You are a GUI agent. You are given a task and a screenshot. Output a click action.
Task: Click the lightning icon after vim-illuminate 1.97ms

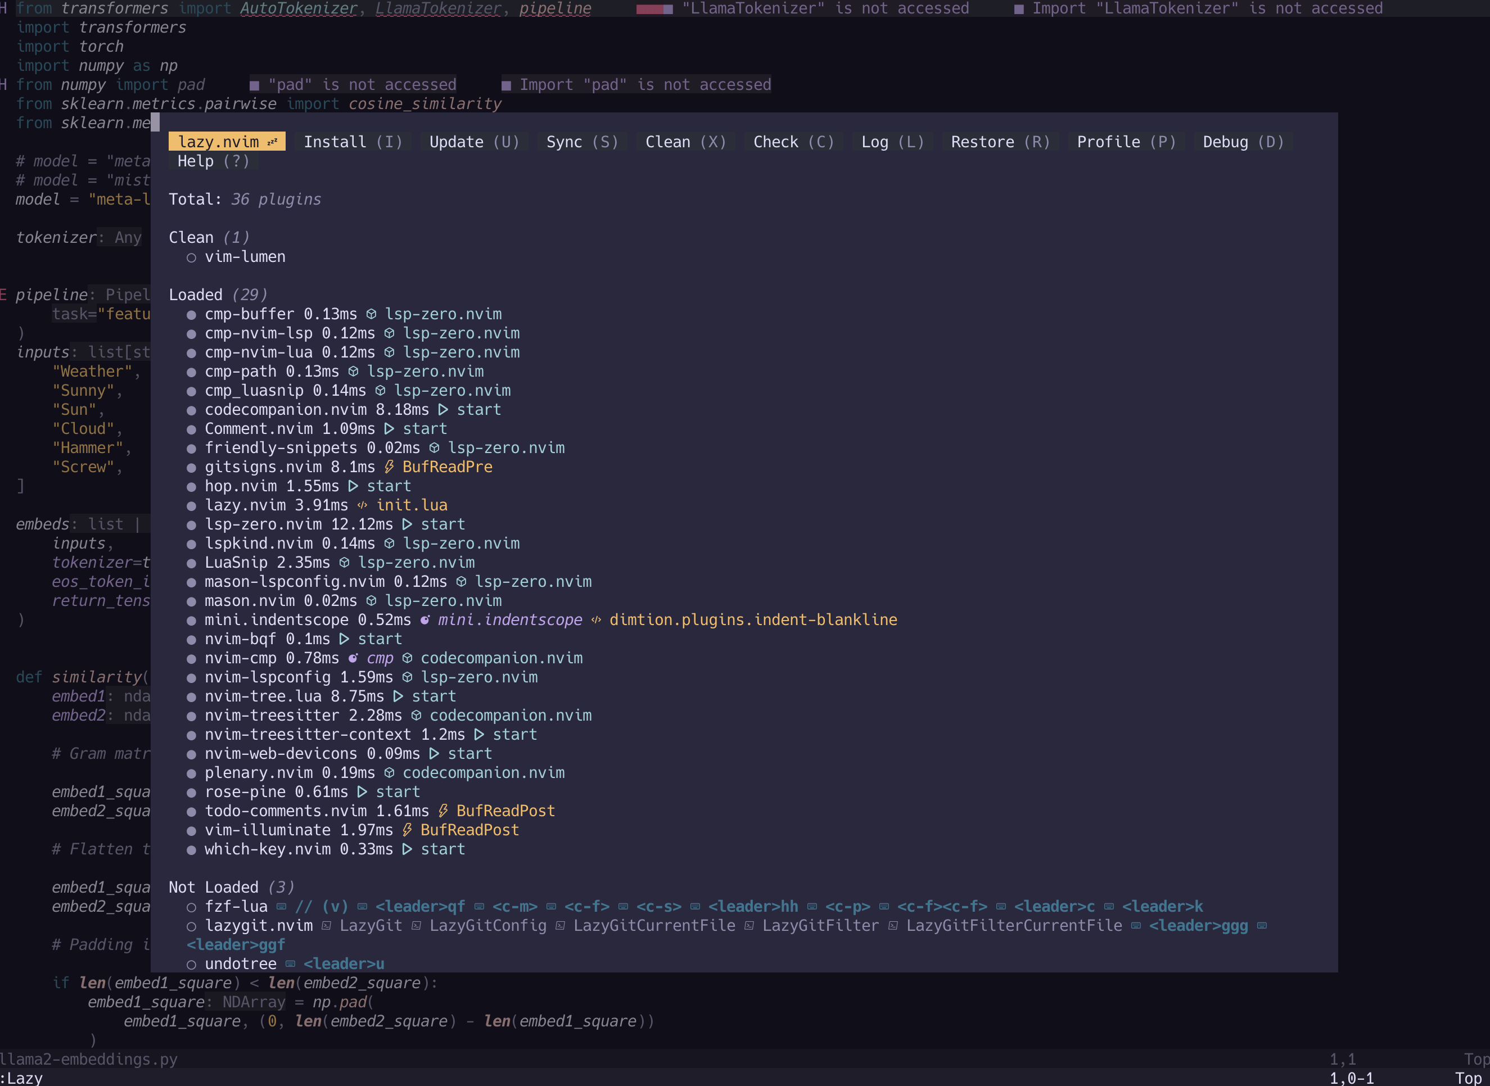[407, 830]
